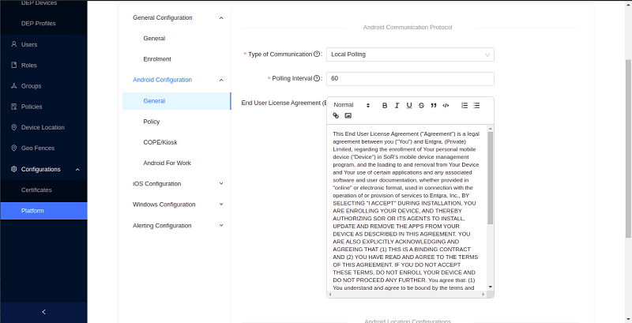Insert an image into the editor
Screen dimensions: 632x323
tap(348, 115)
